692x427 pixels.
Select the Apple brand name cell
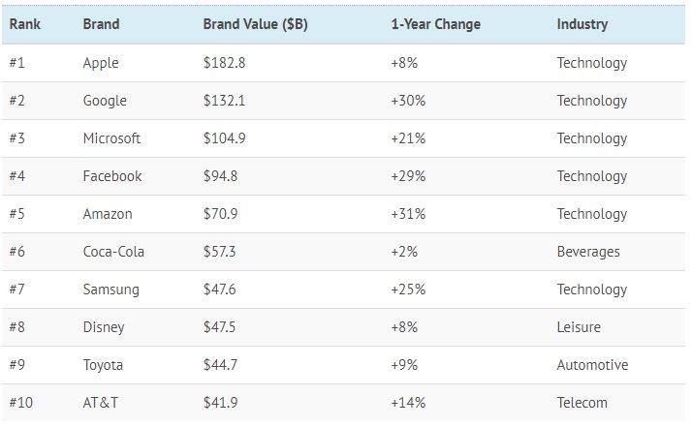pos(101,63)
